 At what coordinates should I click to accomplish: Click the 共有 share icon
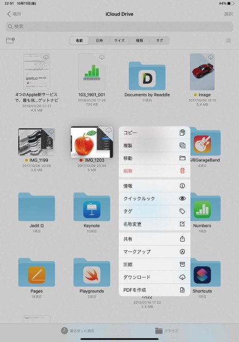click(183, 239)
